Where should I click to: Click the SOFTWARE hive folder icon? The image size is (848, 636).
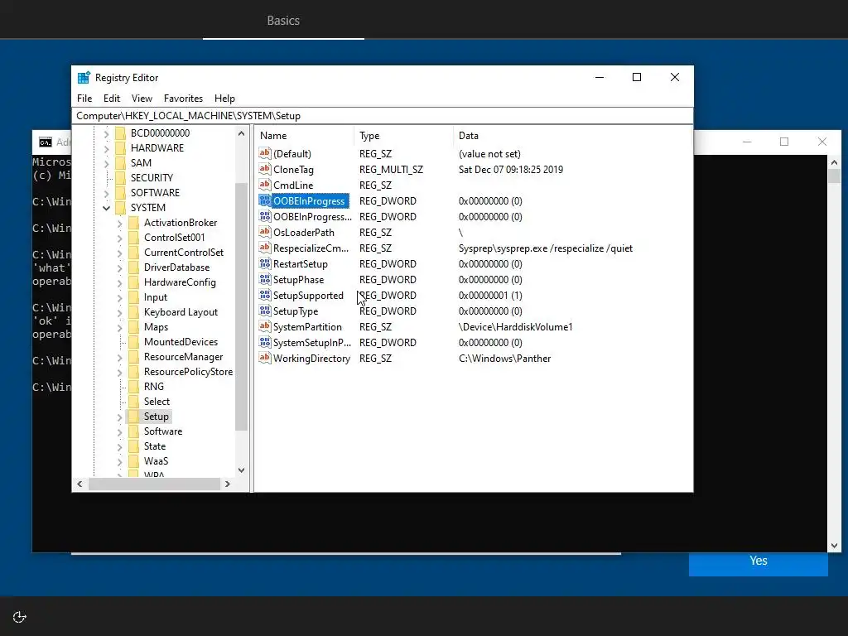click(x=121, y=192)
